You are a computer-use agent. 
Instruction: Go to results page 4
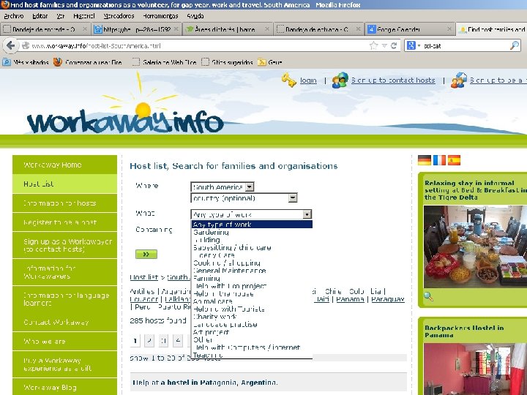point(178,341)
